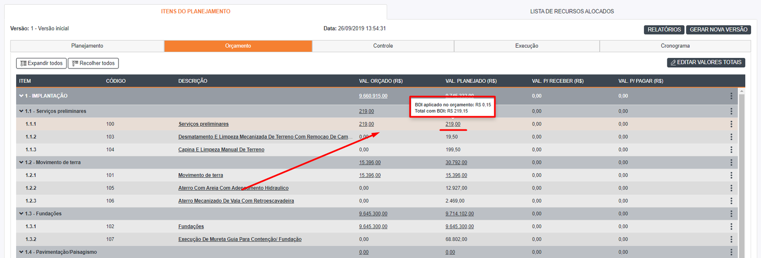Open Capina E Limpeza Manual De Terreno link
The image size is (761, 258).
click(221, 150)
